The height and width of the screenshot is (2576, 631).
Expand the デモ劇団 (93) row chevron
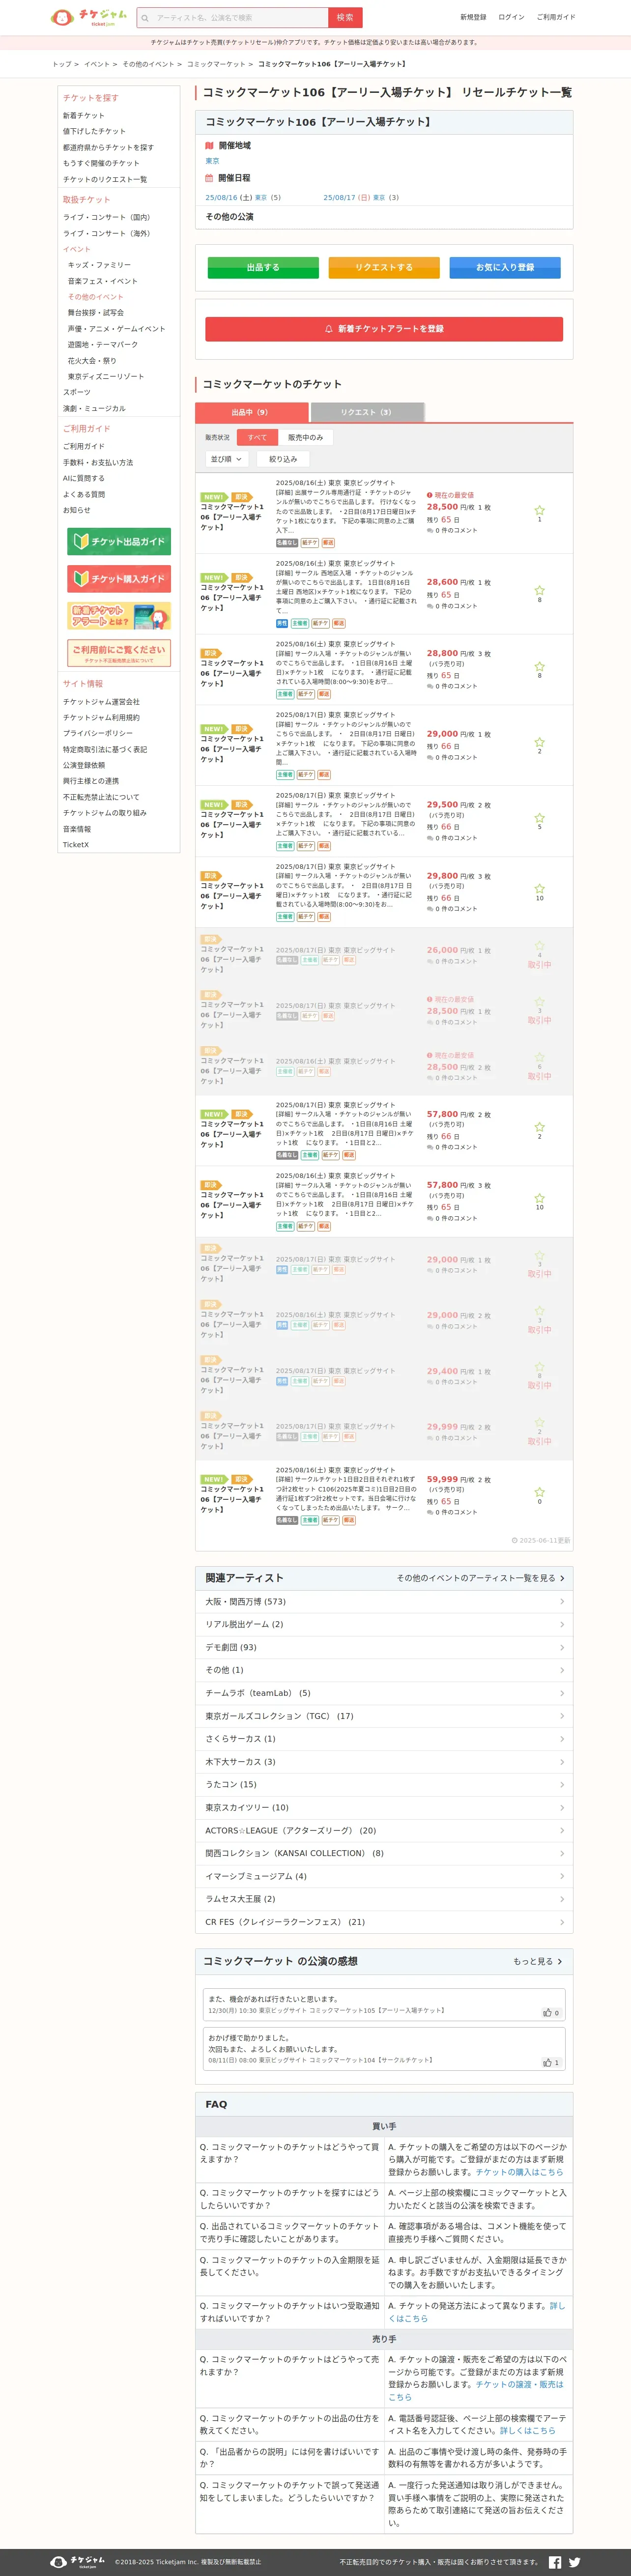coord(562,1648)
